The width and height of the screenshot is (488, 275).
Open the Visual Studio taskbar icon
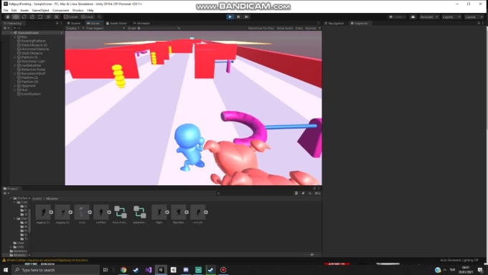tap(148, 270)
